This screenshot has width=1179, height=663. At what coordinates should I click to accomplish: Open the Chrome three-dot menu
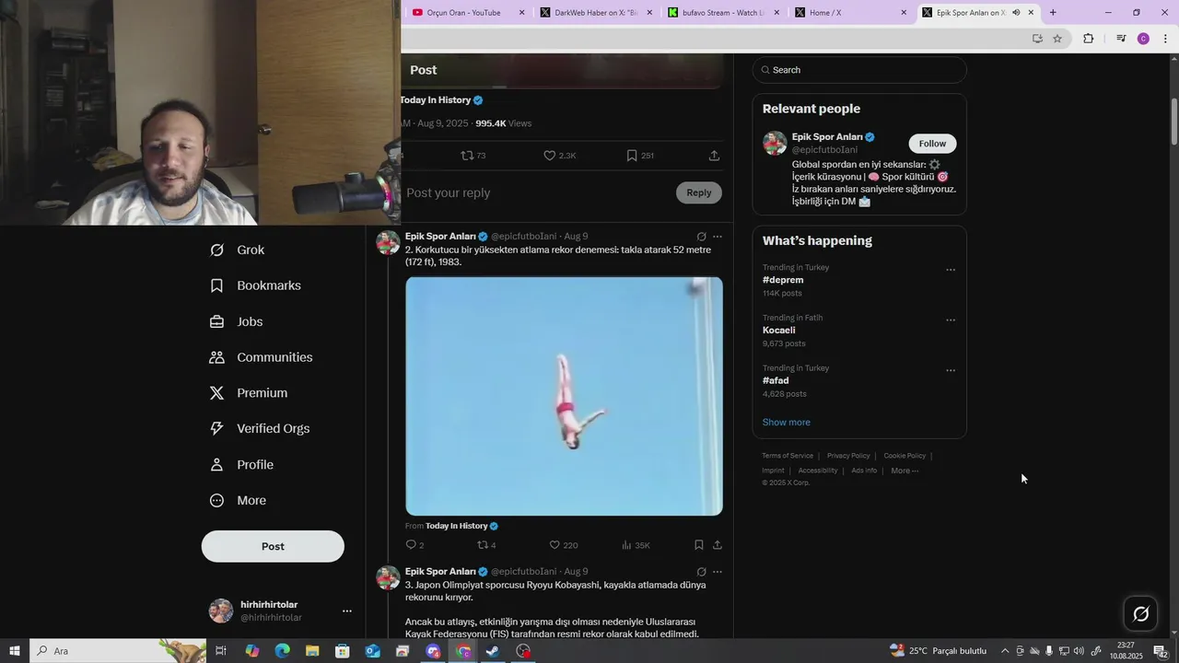(x=1165, y=39)
